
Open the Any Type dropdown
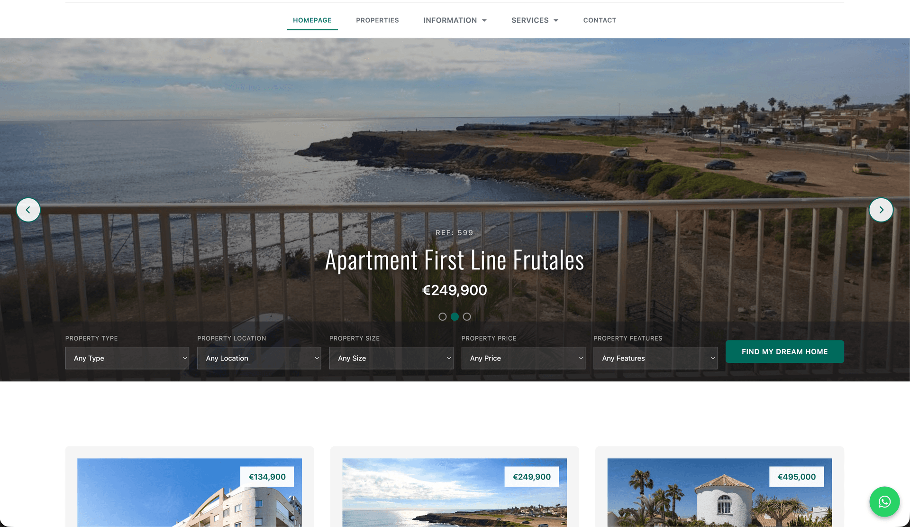click(127, 358)
